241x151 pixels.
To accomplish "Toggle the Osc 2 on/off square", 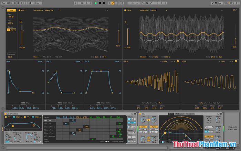I will coord(125,10).
